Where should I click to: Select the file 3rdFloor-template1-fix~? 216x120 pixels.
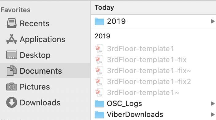click(149, 71)
